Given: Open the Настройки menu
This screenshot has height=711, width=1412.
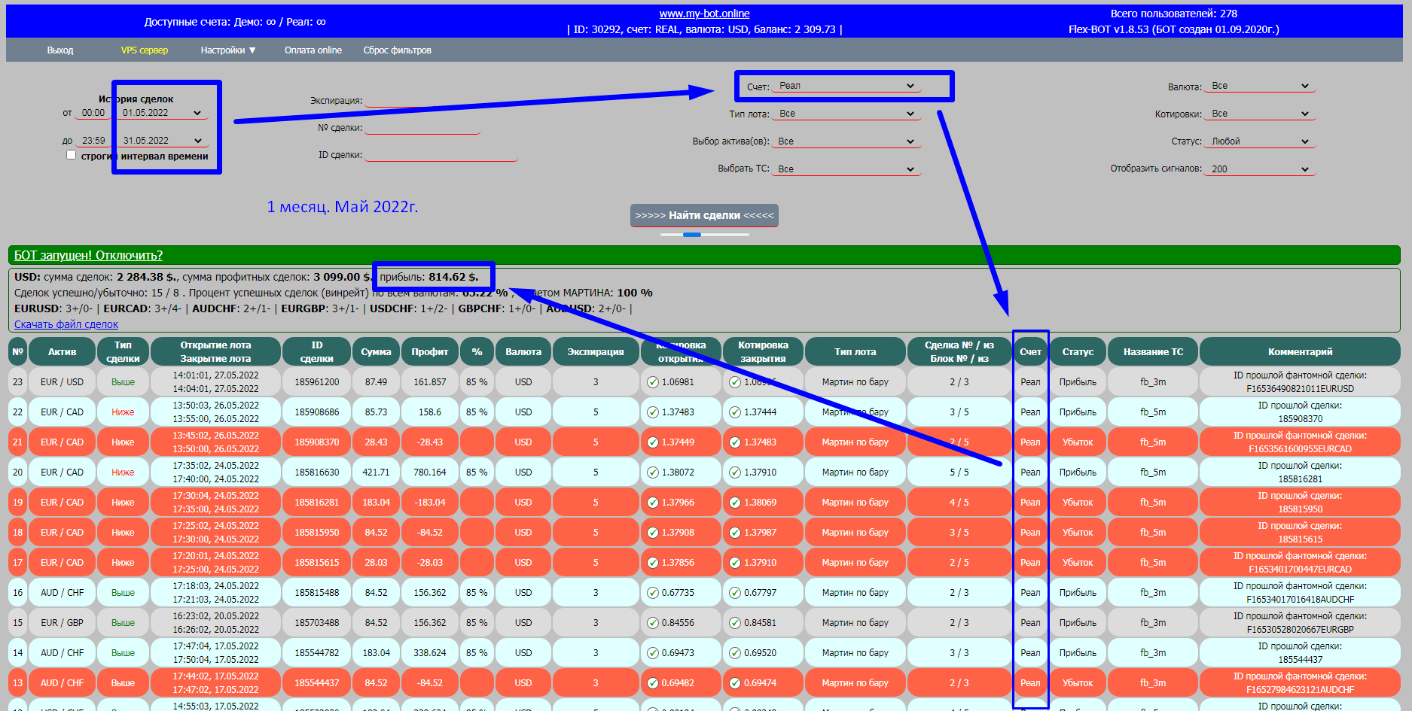Looking at the screenshot, I should click(228, 50).
